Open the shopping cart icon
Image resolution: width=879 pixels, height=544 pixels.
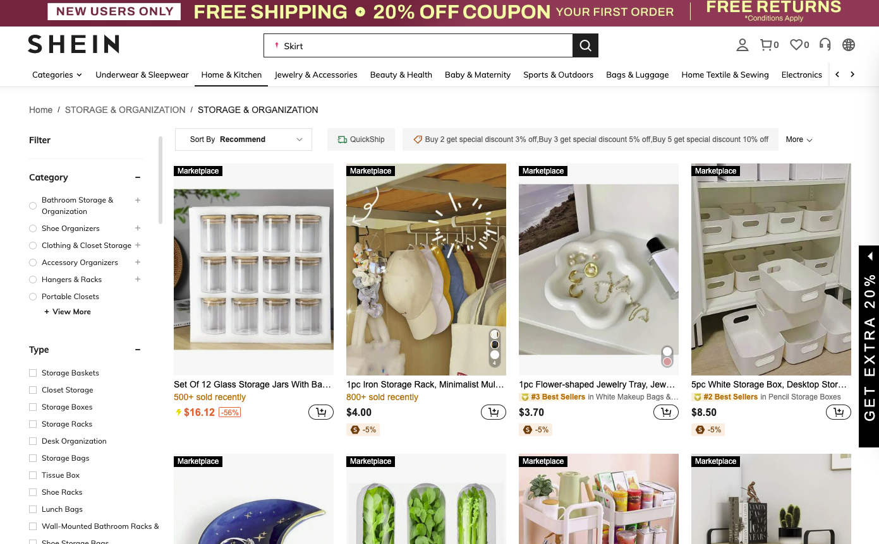click(x=765, y=45)
